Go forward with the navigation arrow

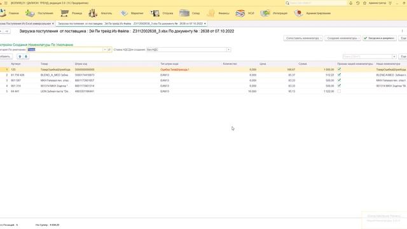point(7,31)
